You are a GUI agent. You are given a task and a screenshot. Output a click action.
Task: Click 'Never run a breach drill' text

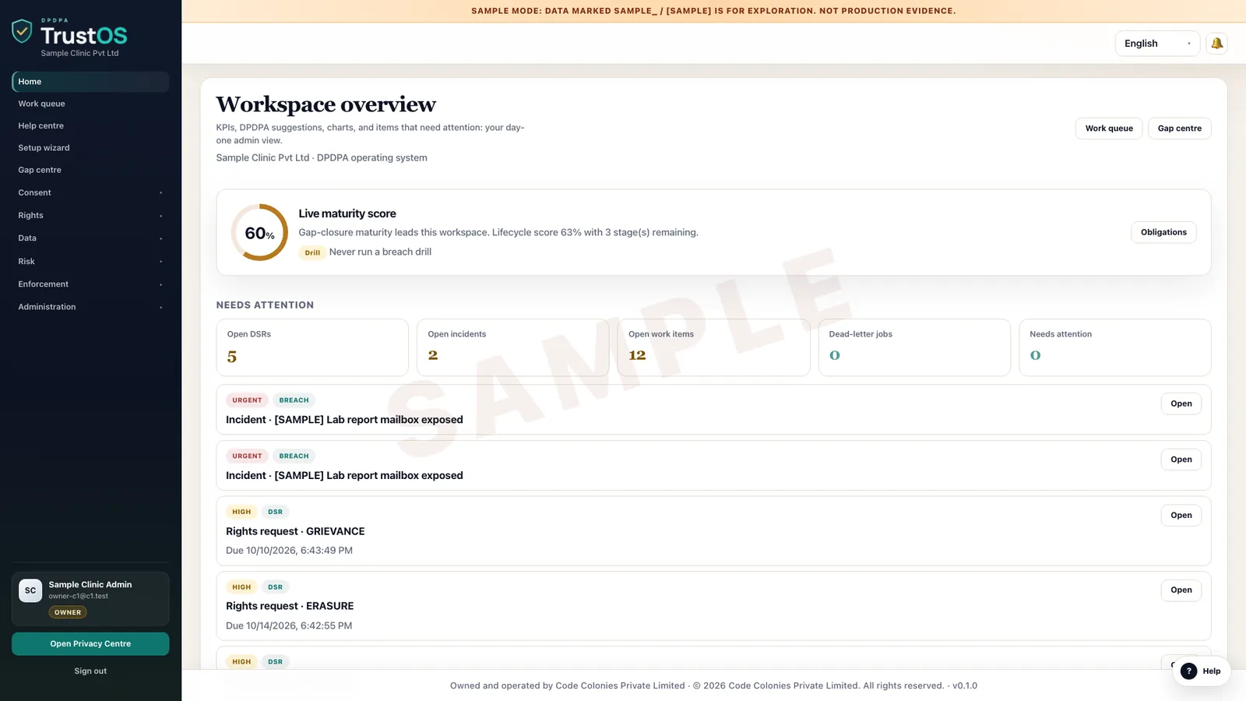point(380,252)
